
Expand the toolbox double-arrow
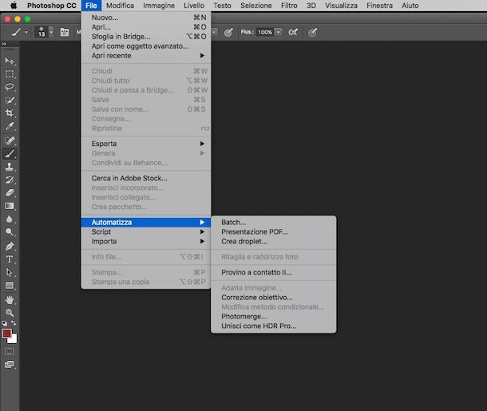tap(4, 44)
